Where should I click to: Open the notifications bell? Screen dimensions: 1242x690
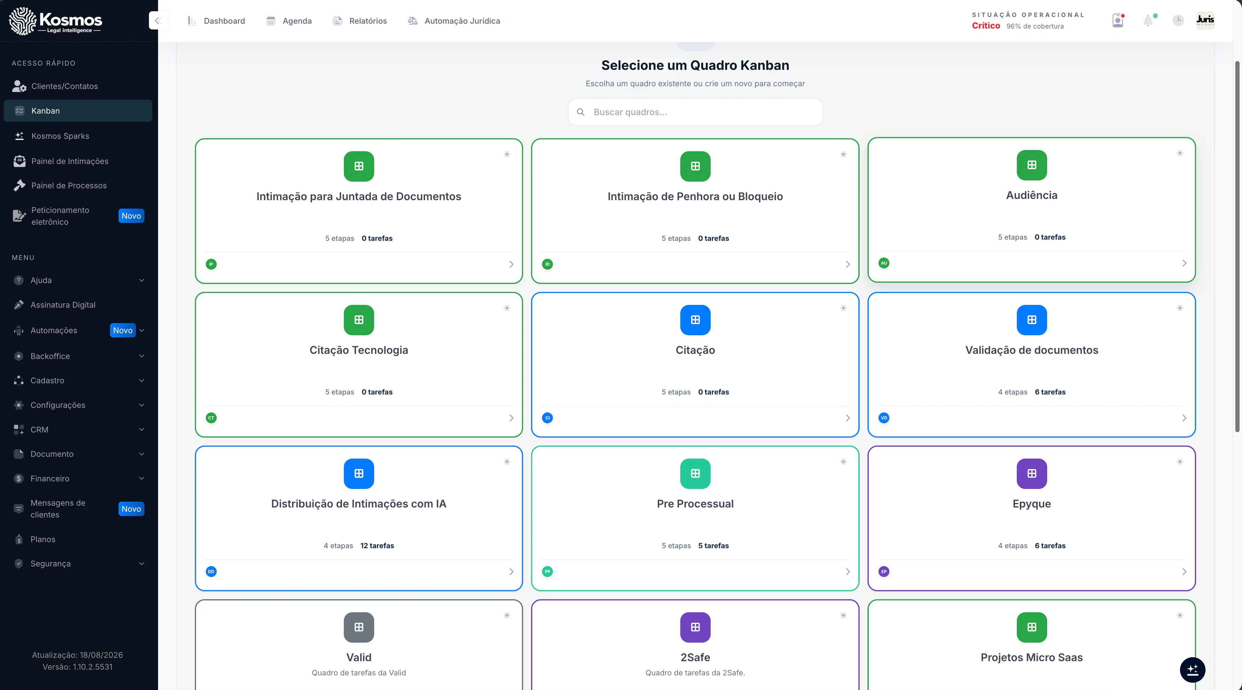pos(1148,21)
